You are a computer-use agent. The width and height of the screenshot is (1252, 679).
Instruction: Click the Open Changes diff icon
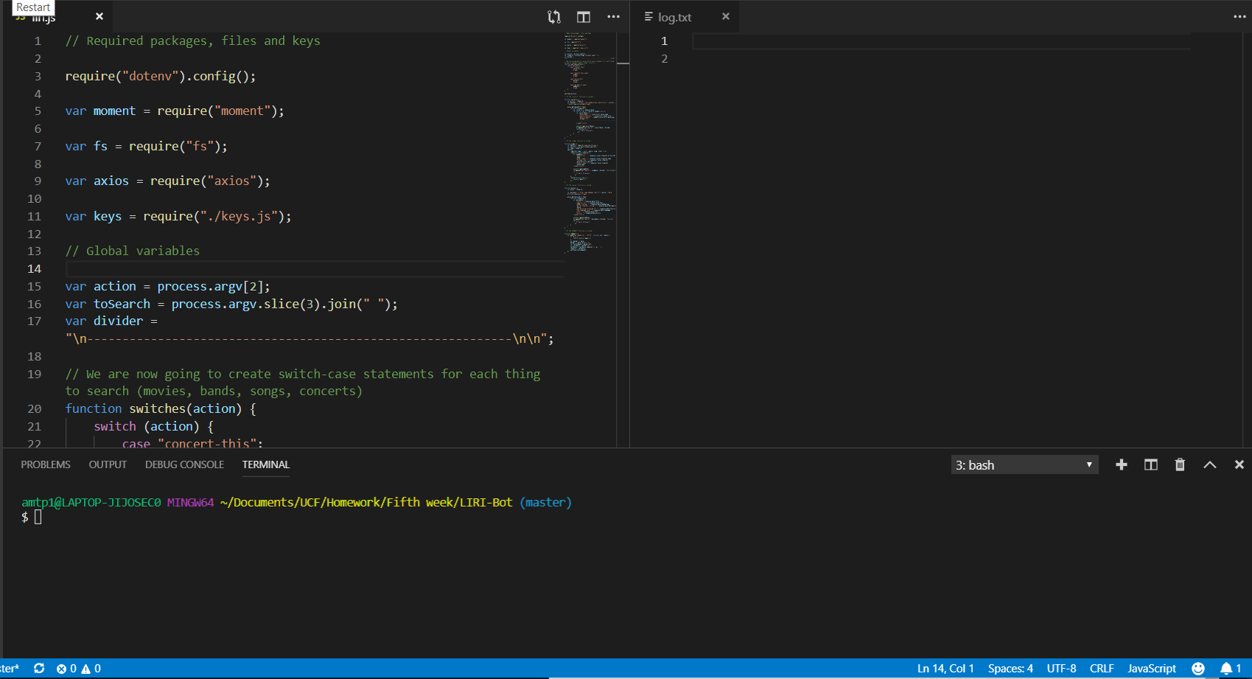[553, 16]
